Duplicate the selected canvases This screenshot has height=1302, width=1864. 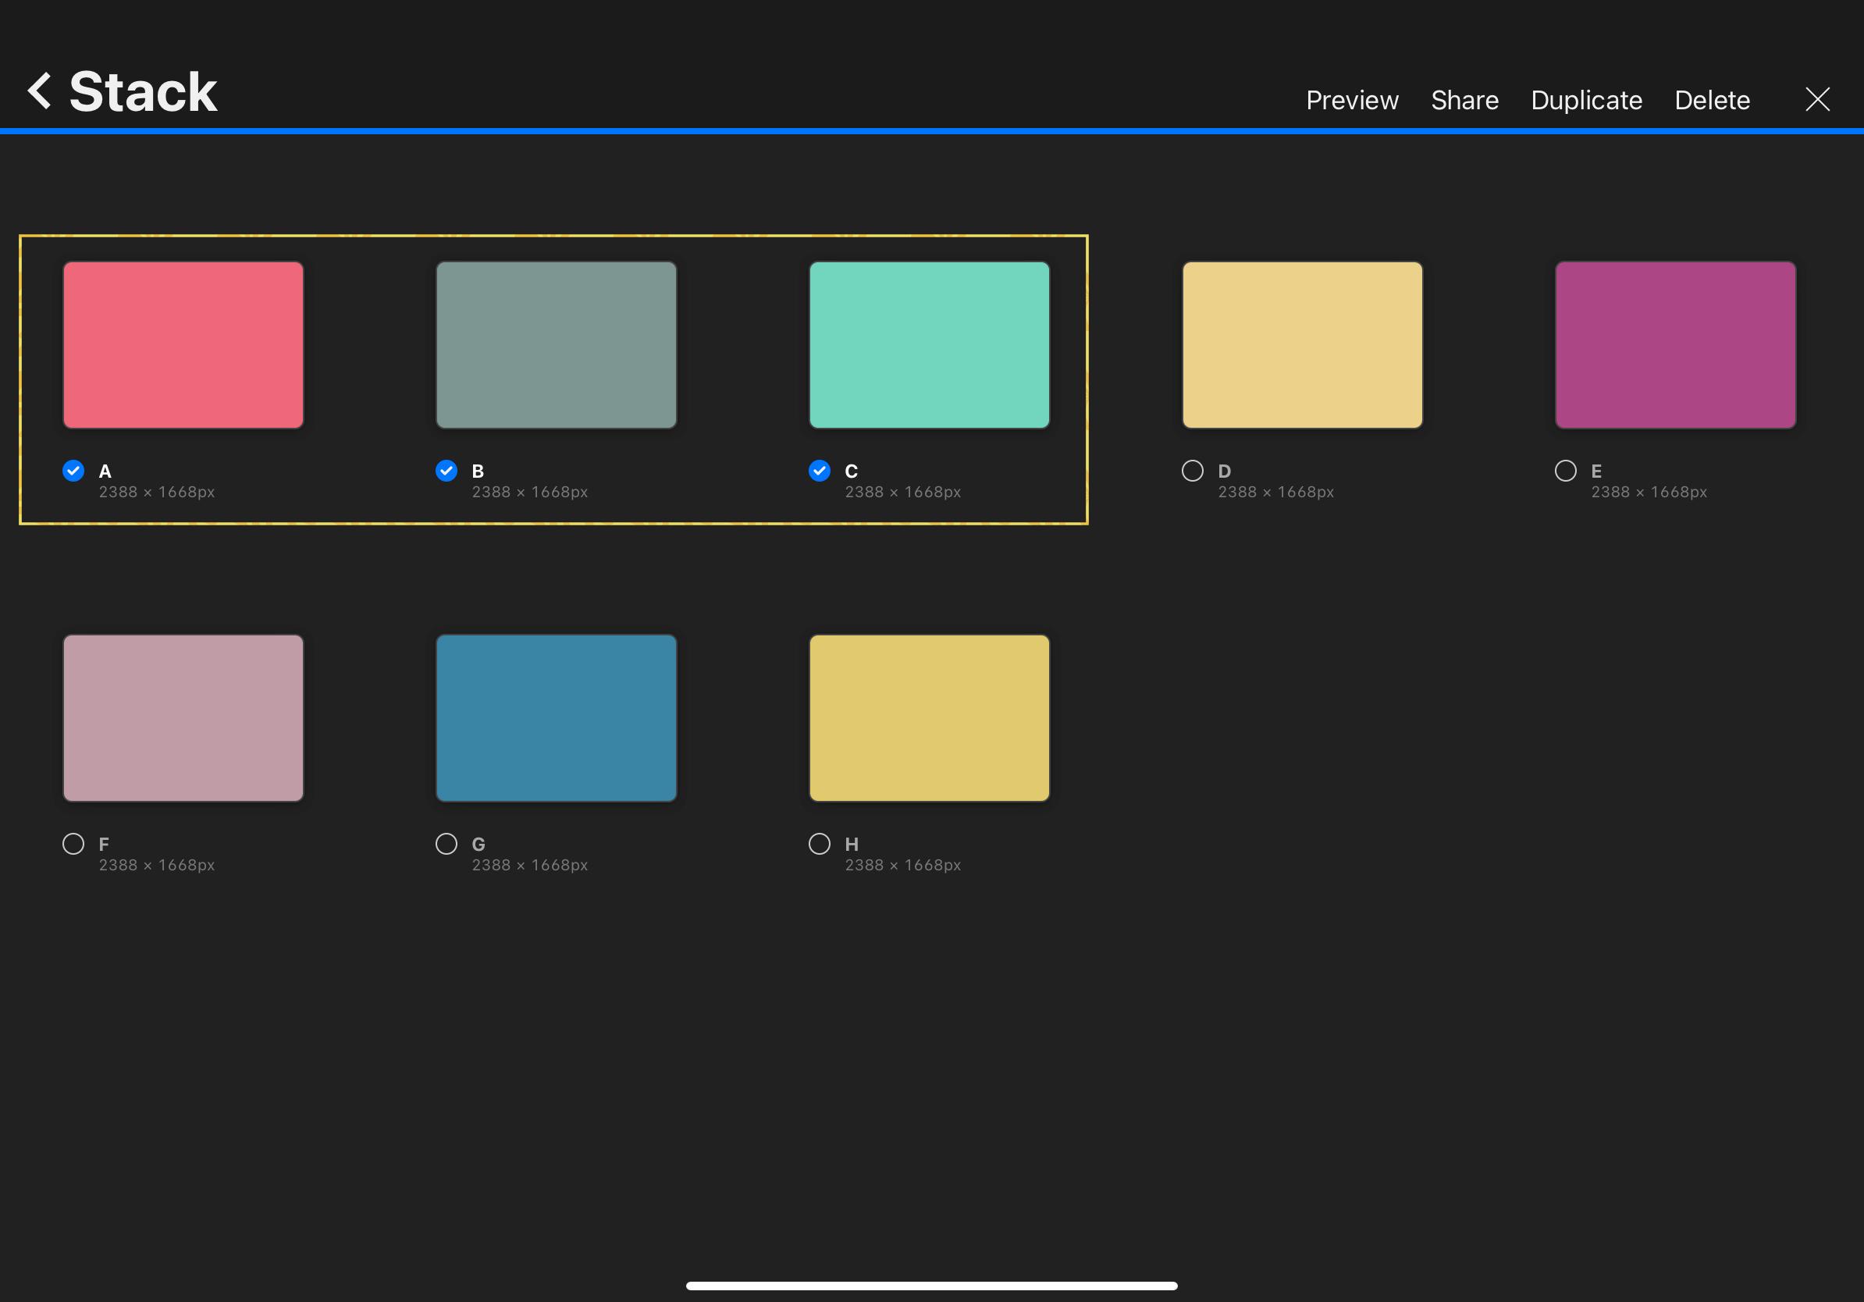(x=1585, y=99)
